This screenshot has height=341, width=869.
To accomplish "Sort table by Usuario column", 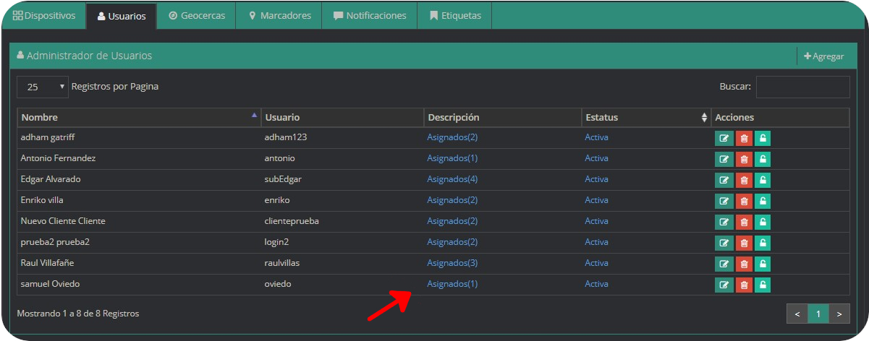I will point(342,117).
